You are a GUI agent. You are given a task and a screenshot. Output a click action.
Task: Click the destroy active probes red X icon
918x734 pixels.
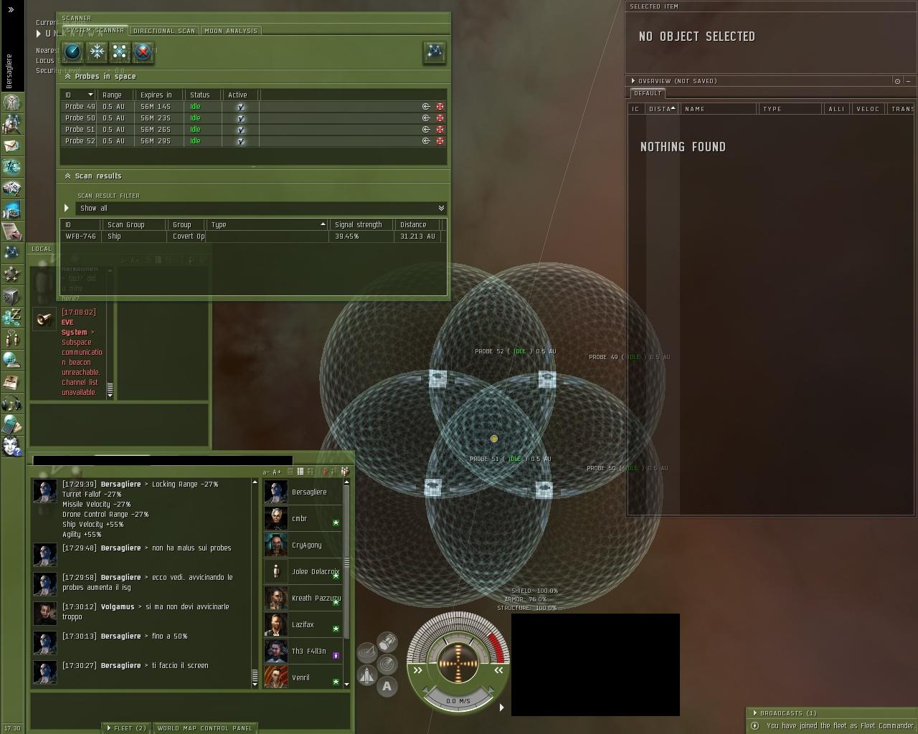(x=143, y=51)
